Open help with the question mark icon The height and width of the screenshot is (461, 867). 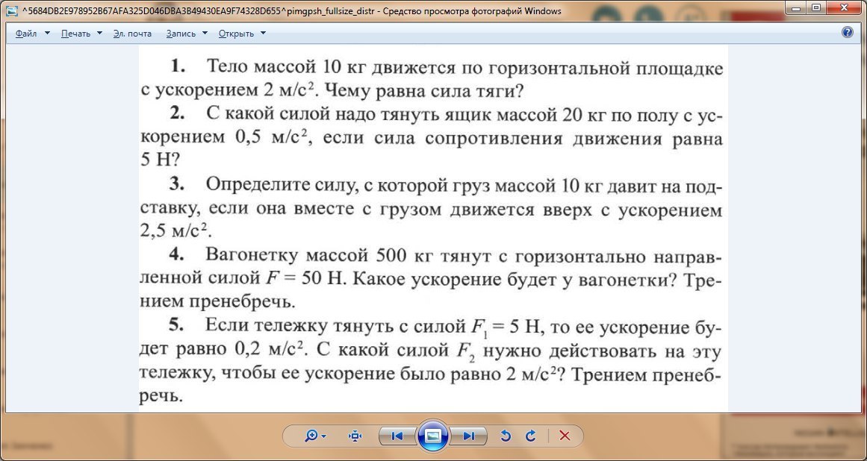click(x=847, y=32)
